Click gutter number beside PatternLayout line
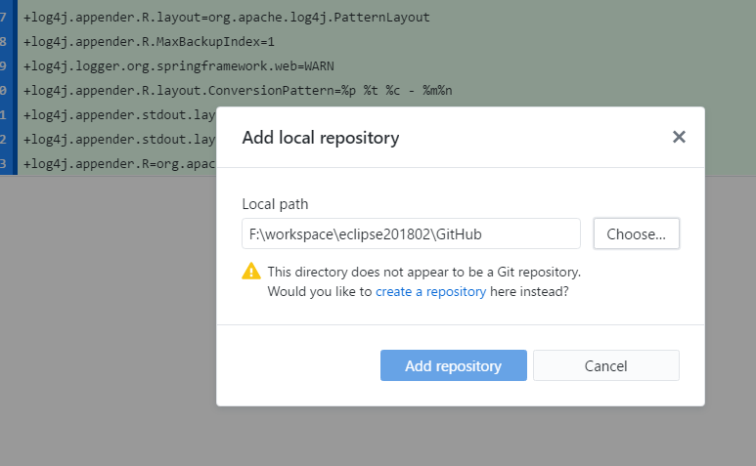This screenshot has height=466, width=756. tap(3, 18)
